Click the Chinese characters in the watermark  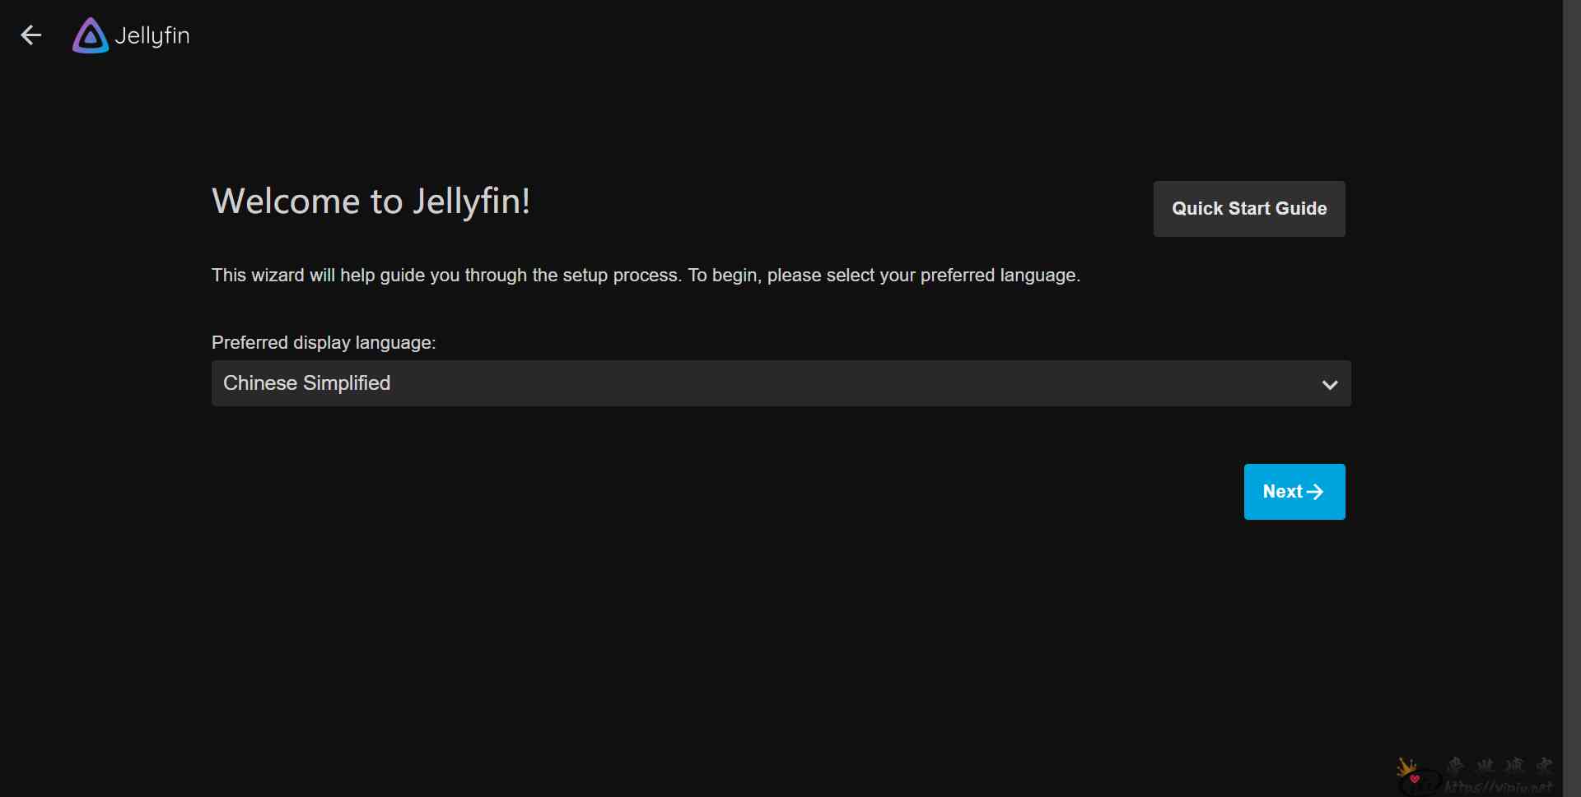pos(1500,766)
